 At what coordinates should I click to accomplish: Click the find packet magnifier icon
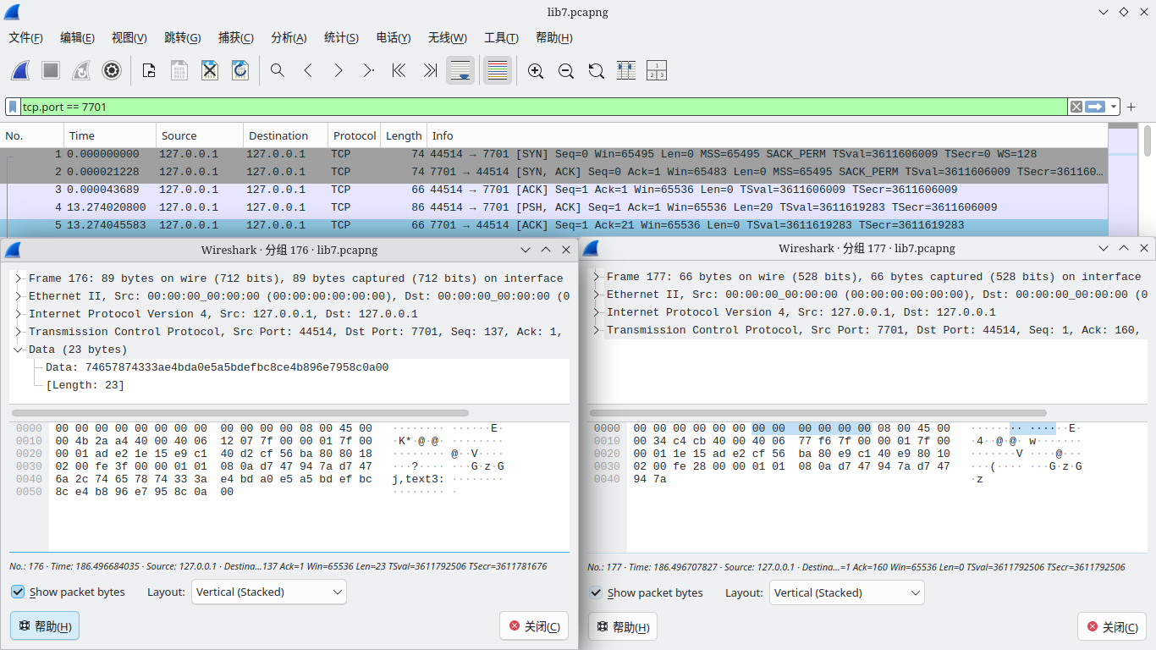point(277,71)
